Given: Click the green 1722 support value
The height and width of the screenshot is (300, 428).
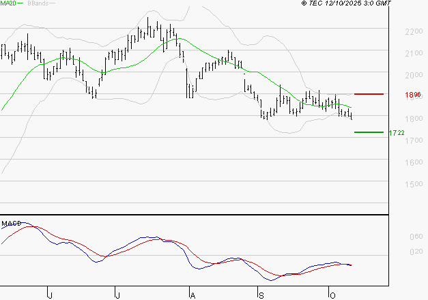Looking at the screenshot, I should [x=397, y=133].
